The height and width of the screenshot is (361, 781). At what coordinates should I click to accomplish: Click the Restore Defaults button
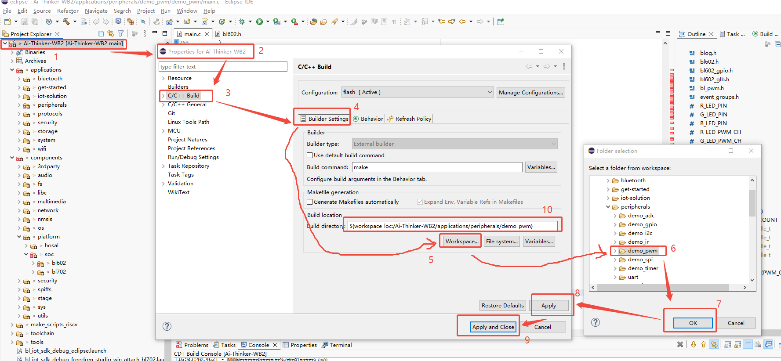tap(502, 305)
